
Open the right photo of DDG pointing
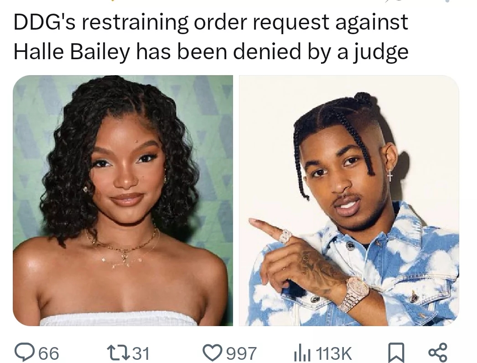pos(349,200)
